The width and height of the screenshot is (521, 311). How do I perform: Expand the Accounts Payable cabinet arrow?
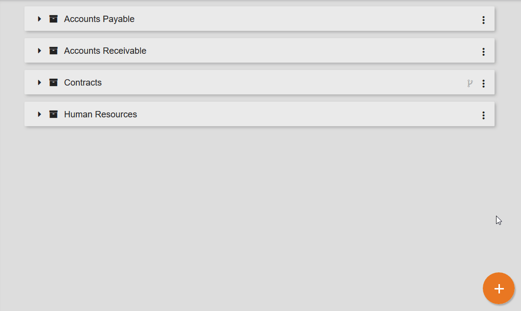click(x=39, y=19)
